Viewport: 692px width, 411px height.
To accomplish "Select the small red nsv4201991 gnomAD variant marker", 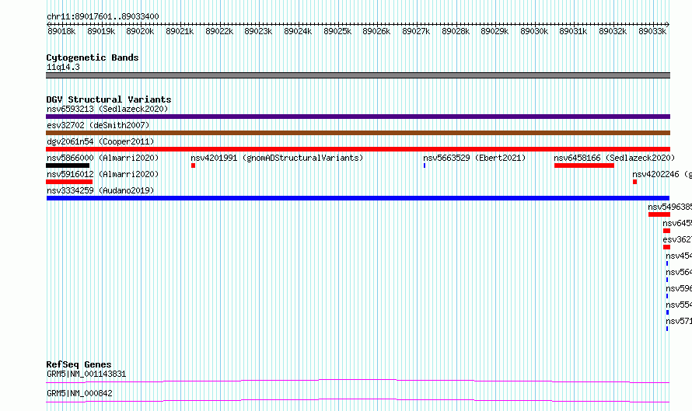I will (x=194, y=165).
